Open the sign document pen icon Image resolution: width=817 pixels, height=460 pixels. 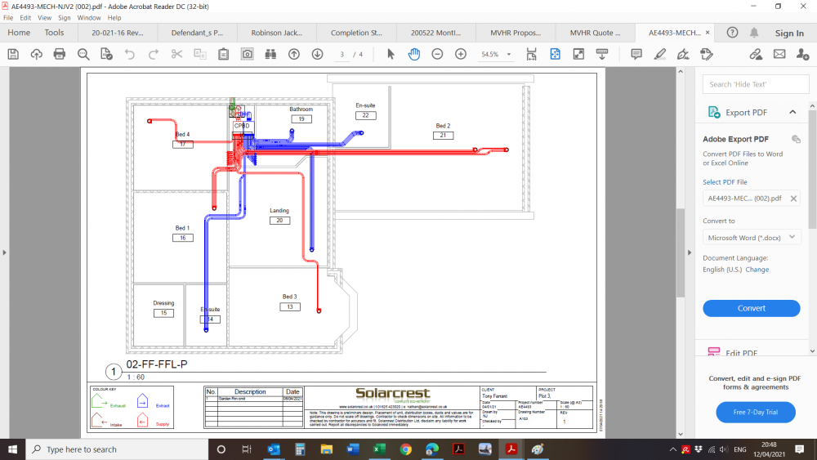coord(682,54)
